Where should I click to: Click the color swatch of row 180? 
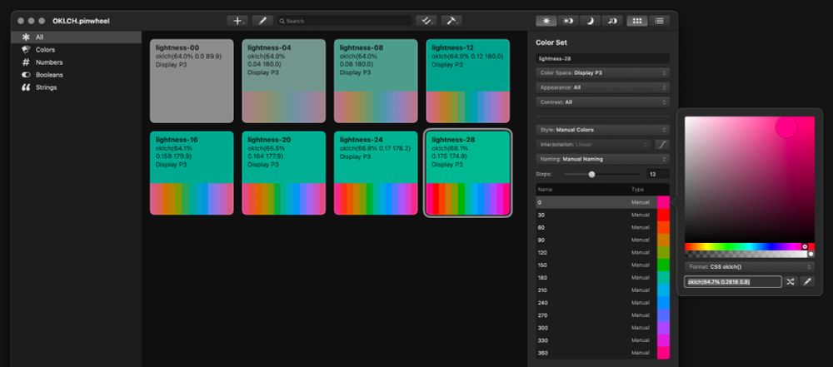click(664, 278)
